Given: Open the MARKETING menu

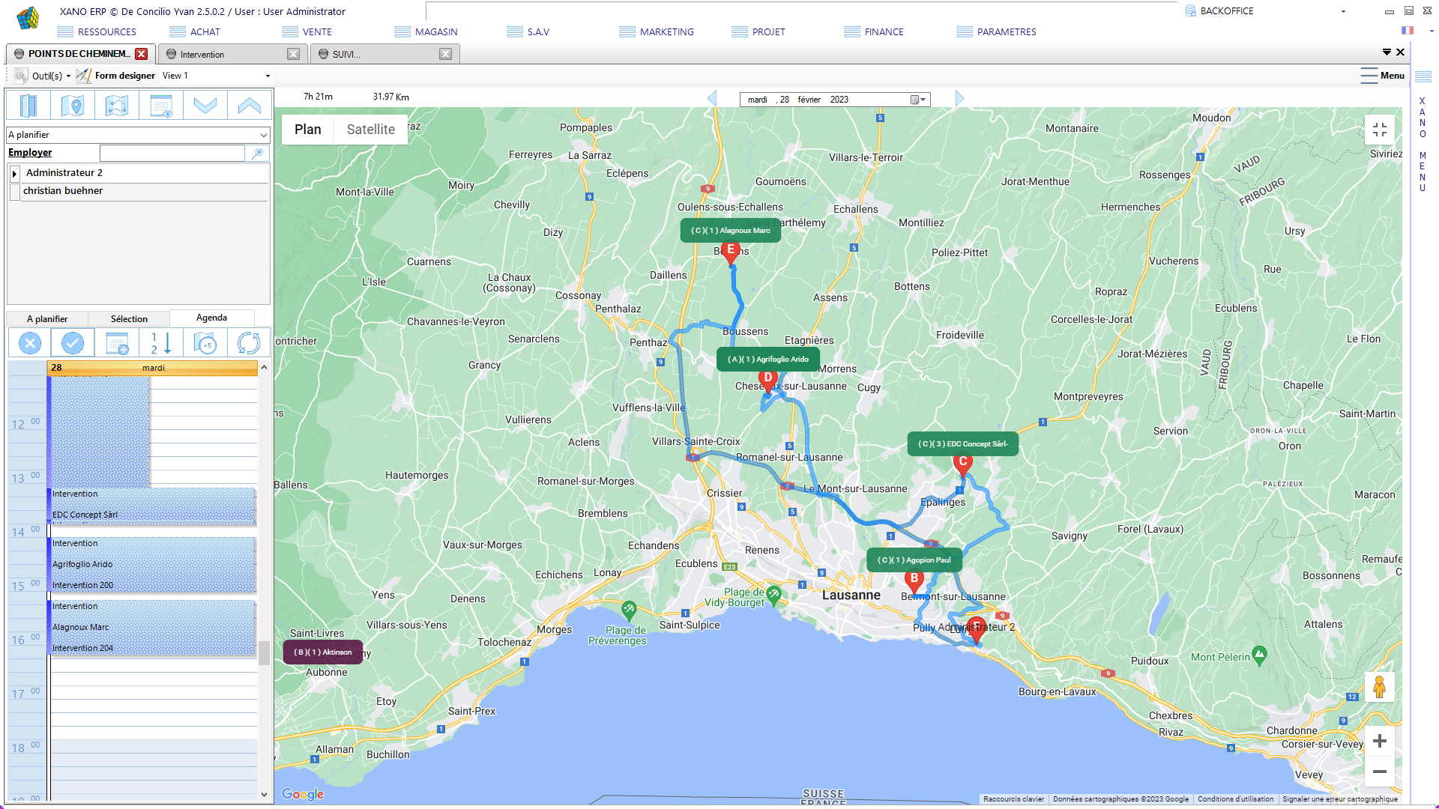Looking at the screenshot, I should tap(657, 31).
